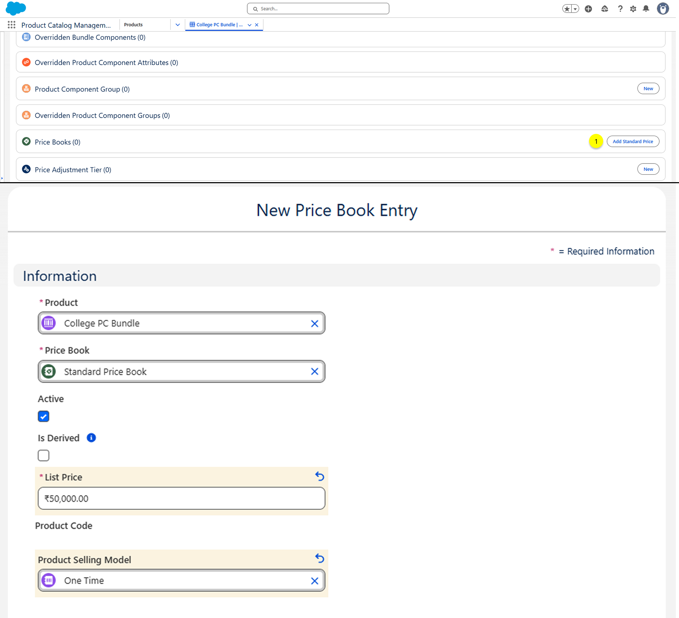Click the Help question mark icon

click(620, 9)
